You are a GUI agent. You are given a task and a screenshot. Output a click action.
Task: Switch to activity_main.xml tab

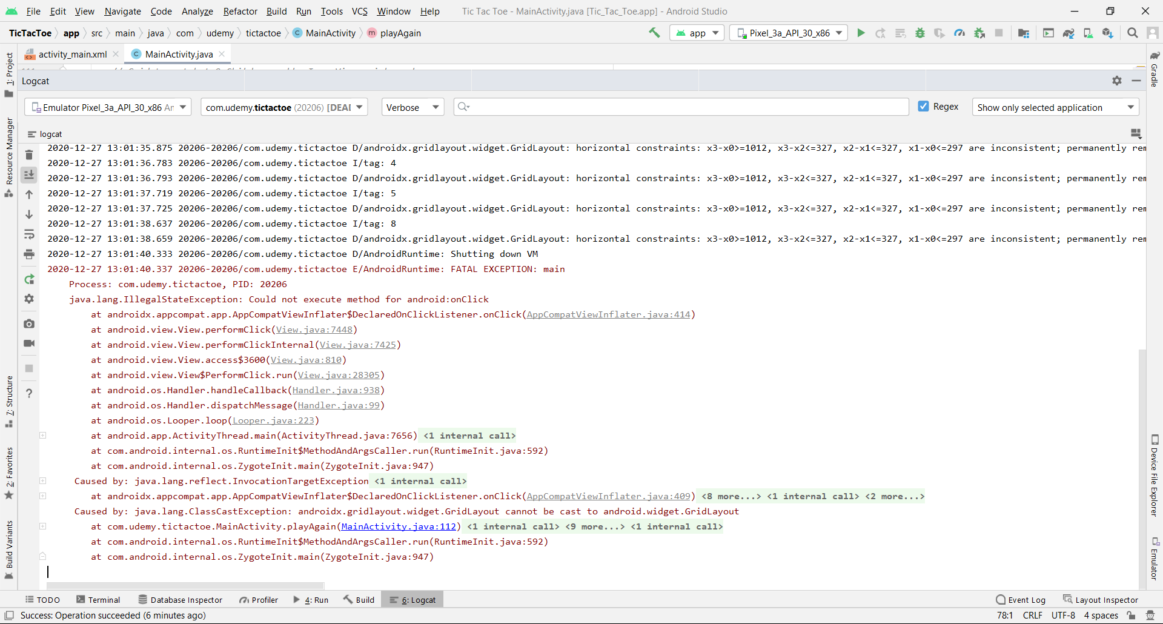(73, 54)
